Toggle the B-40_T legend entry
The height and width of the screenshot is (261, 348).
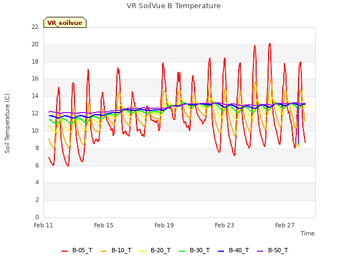[233, 250]
